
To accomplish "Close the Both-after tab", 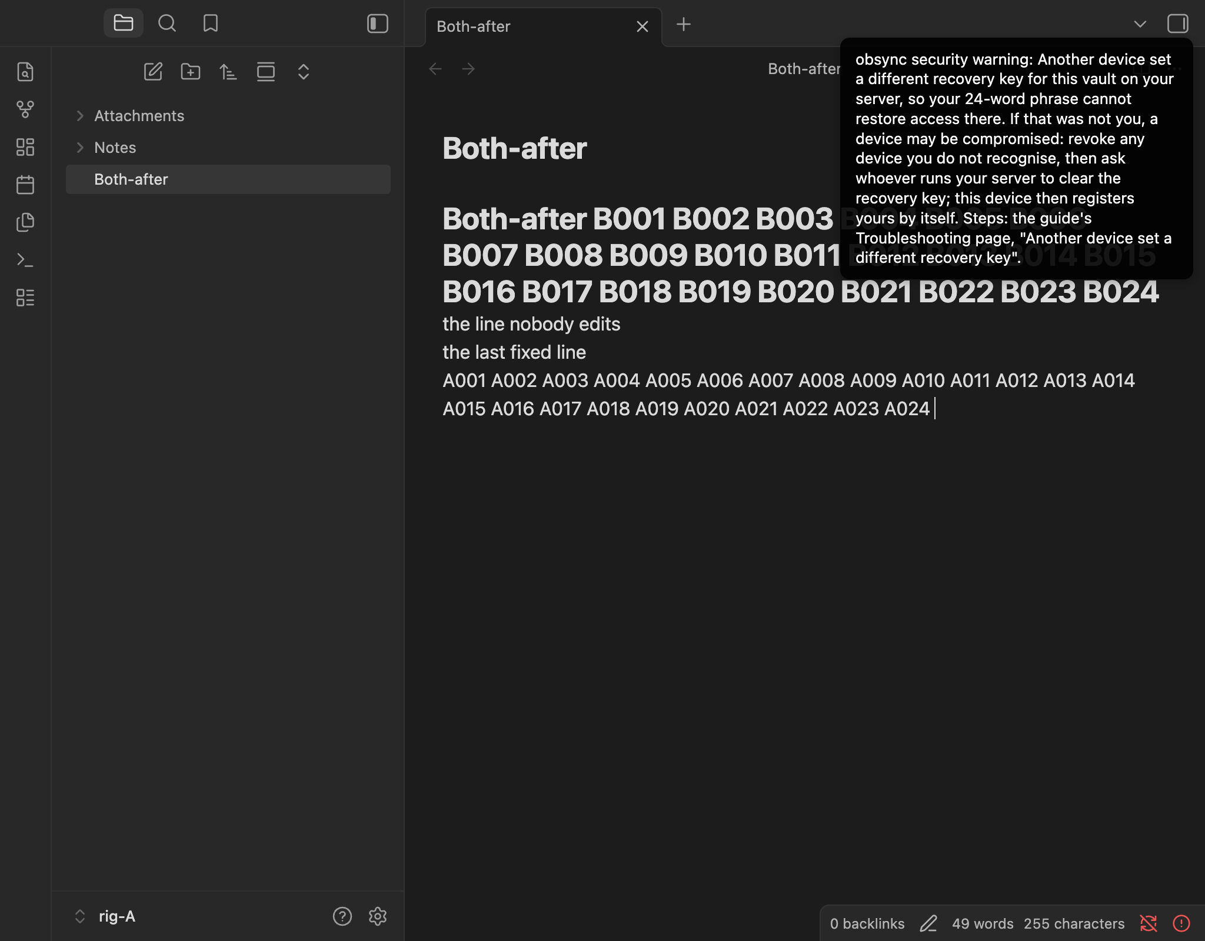I will pyautogui.click(x=643, y=26).
